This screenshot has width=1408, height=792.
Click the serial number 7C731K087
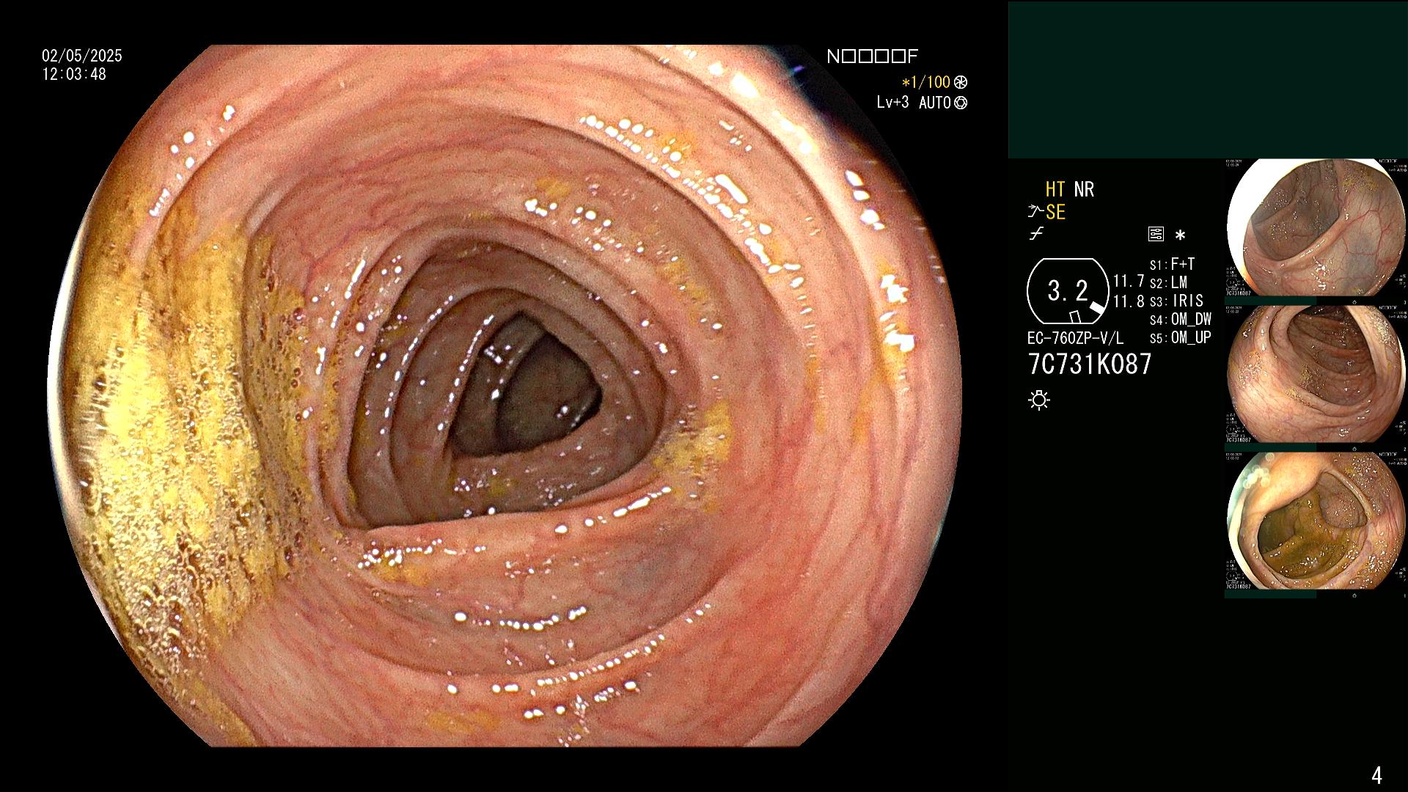pos(1090,364)
